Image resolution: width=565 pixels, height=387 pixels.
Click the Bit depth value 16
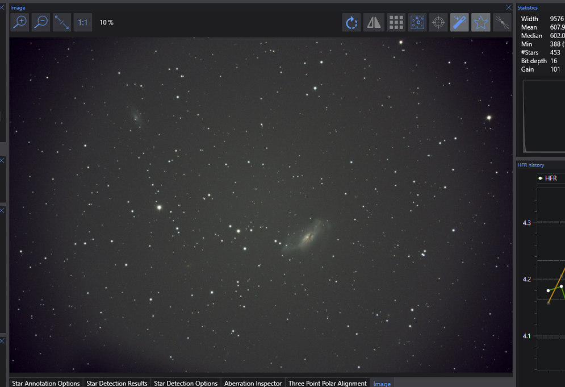554,61
